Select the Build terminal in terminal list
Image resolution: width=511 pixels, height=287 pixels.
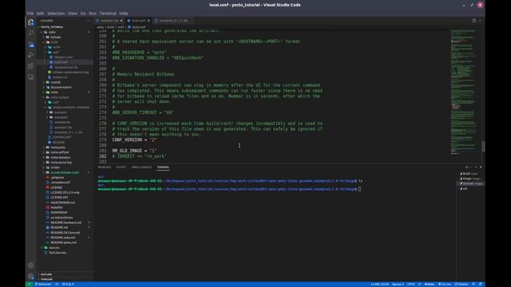pyautogui.click(x=469, y=174)
